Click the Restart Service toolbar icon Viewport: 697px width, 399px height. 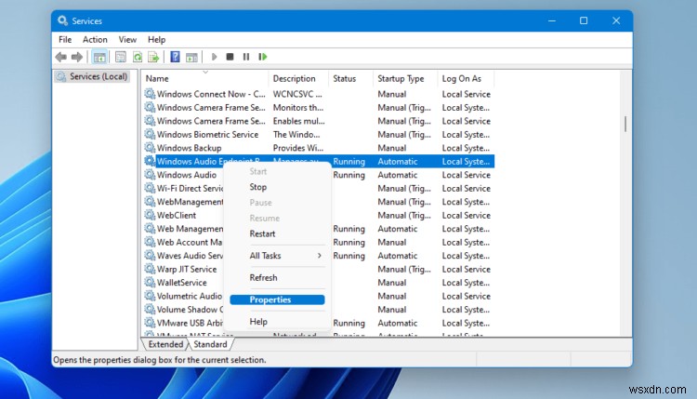(x=263, y=57)
